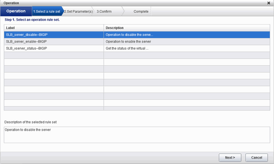Viewport: 274px width, 164px height.
Task: Click the 'Description of the selected rule set' label
Action: click(31, 122)
